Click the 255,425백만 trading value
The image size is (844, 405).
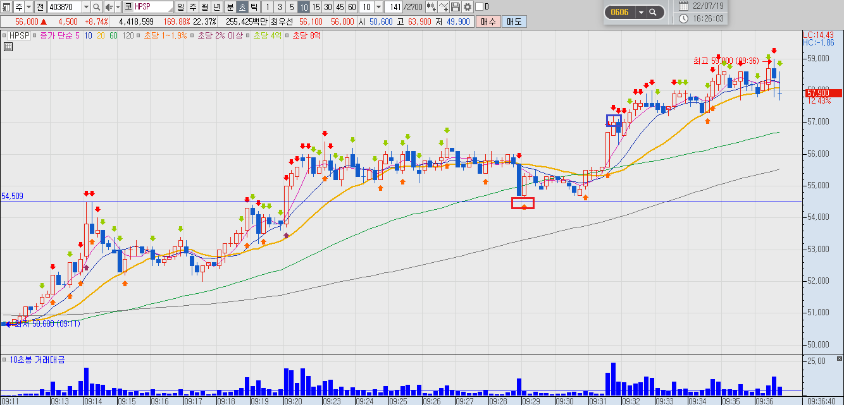247,21
